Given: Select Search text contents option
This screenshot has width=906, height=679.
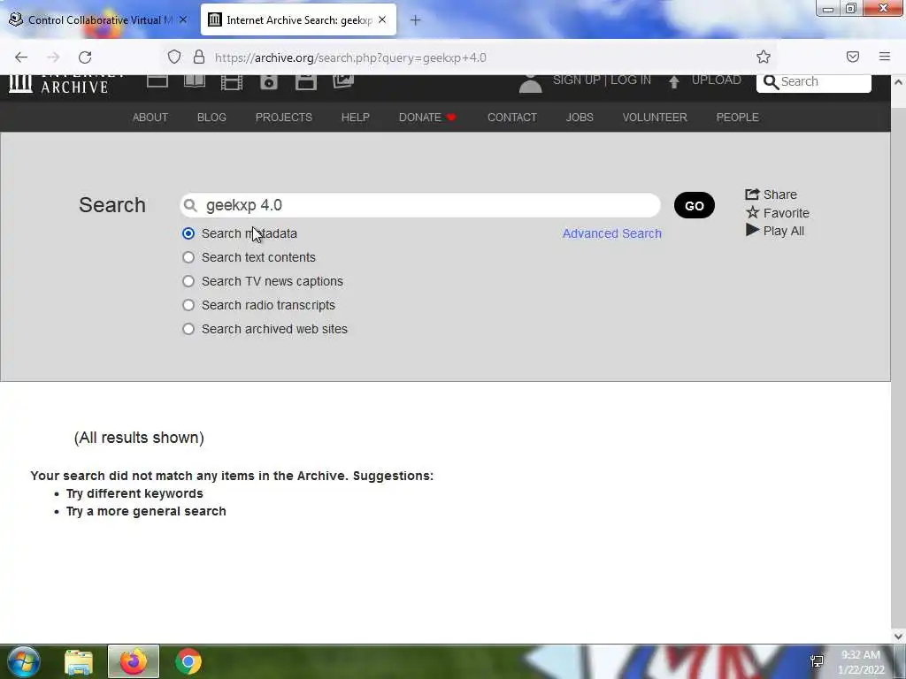Looking at the screenshot, I should point(188,257).
